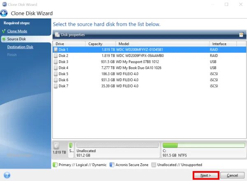Click the blue Acronis Secure Zone legend swatch
The height and width of the screenshot is (181, 247).
[112, 165]
